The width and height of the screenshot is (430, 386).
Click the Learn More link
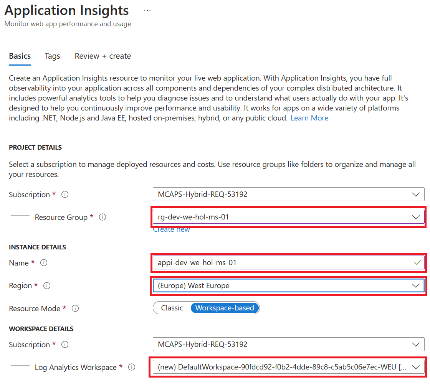click(309, 118)
